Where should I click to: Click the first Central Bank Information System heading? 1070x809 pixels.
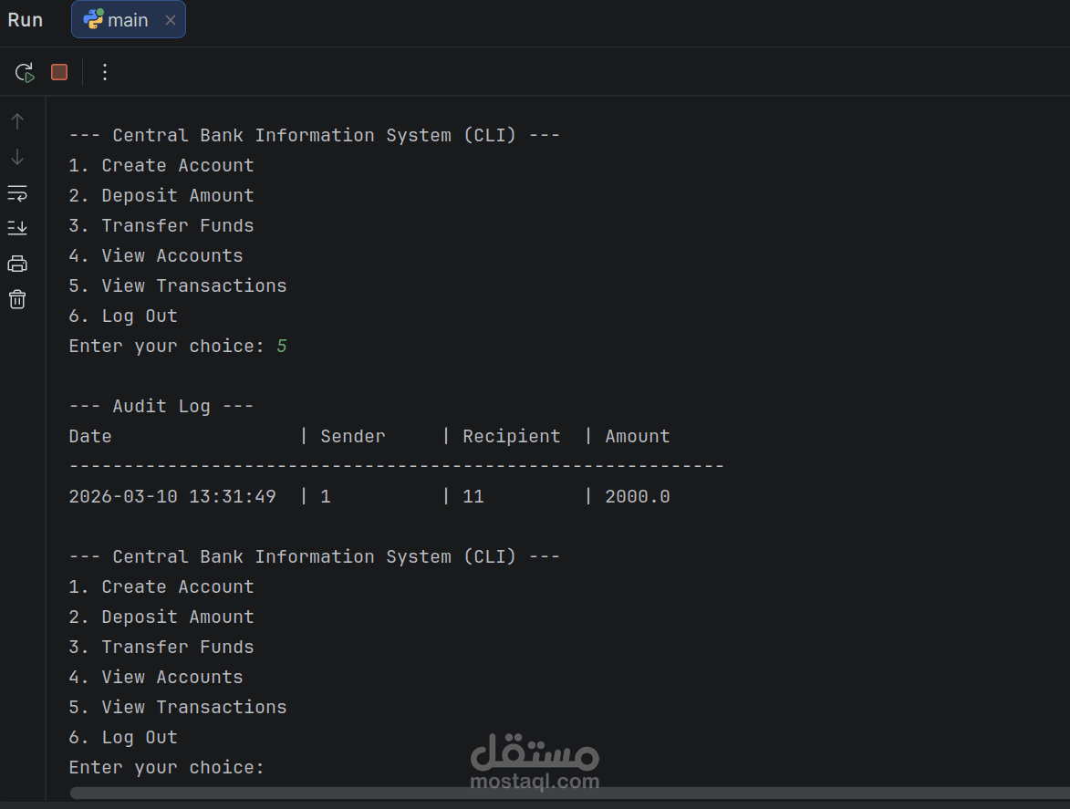(315, 136)
